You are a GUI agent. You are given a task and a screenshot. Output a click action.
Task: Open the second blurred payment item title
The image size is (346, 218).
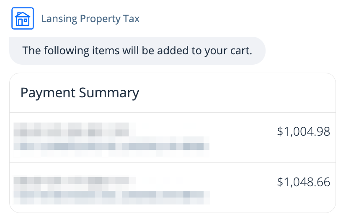point(75,181)
